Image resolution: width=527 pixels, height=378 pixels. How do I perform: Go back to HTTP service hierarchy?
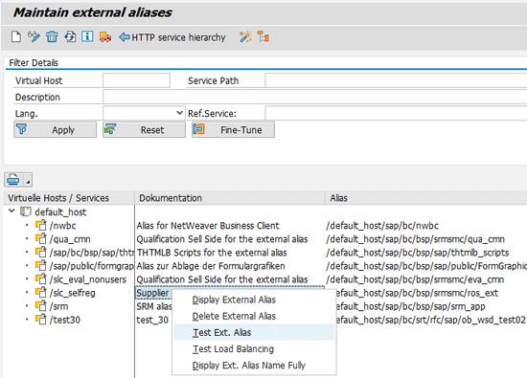(x=172, y=37)
